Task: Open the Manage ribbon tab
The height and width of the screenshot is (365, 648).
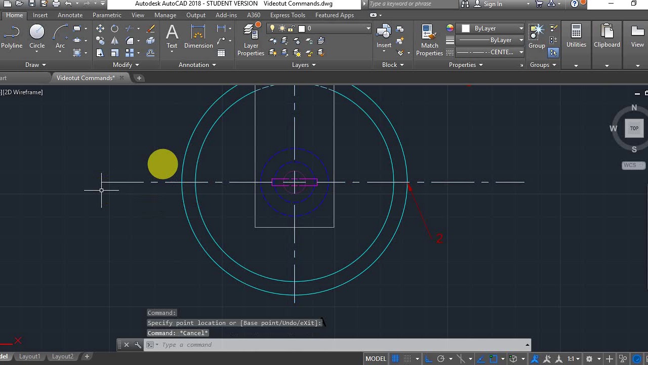Action: (165, 15)
